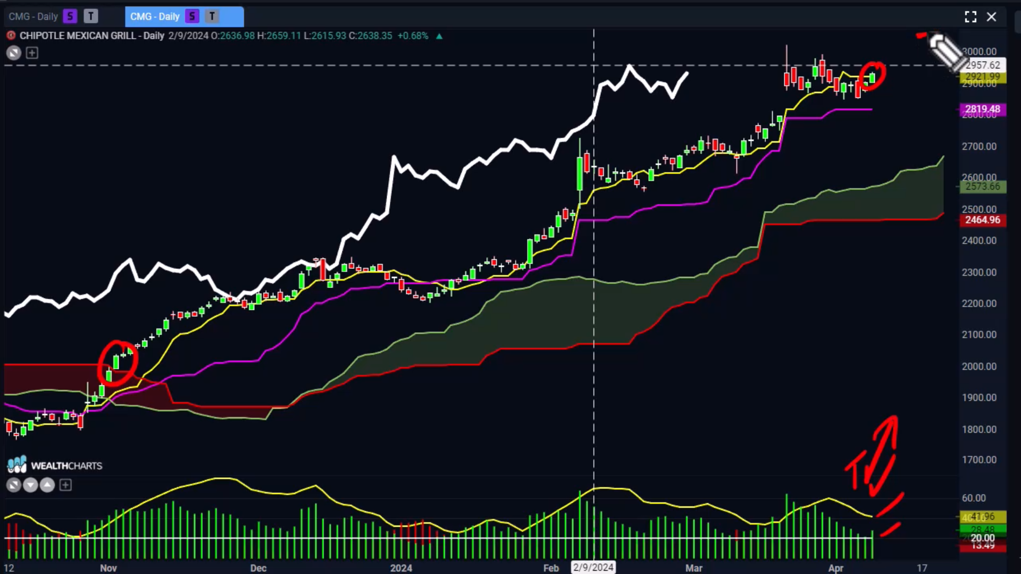Image resolution: width=1021 pixels, height=574 pixels.
Task: Click purple S badge on inactive tab
Action: click(x=70, y=16)
